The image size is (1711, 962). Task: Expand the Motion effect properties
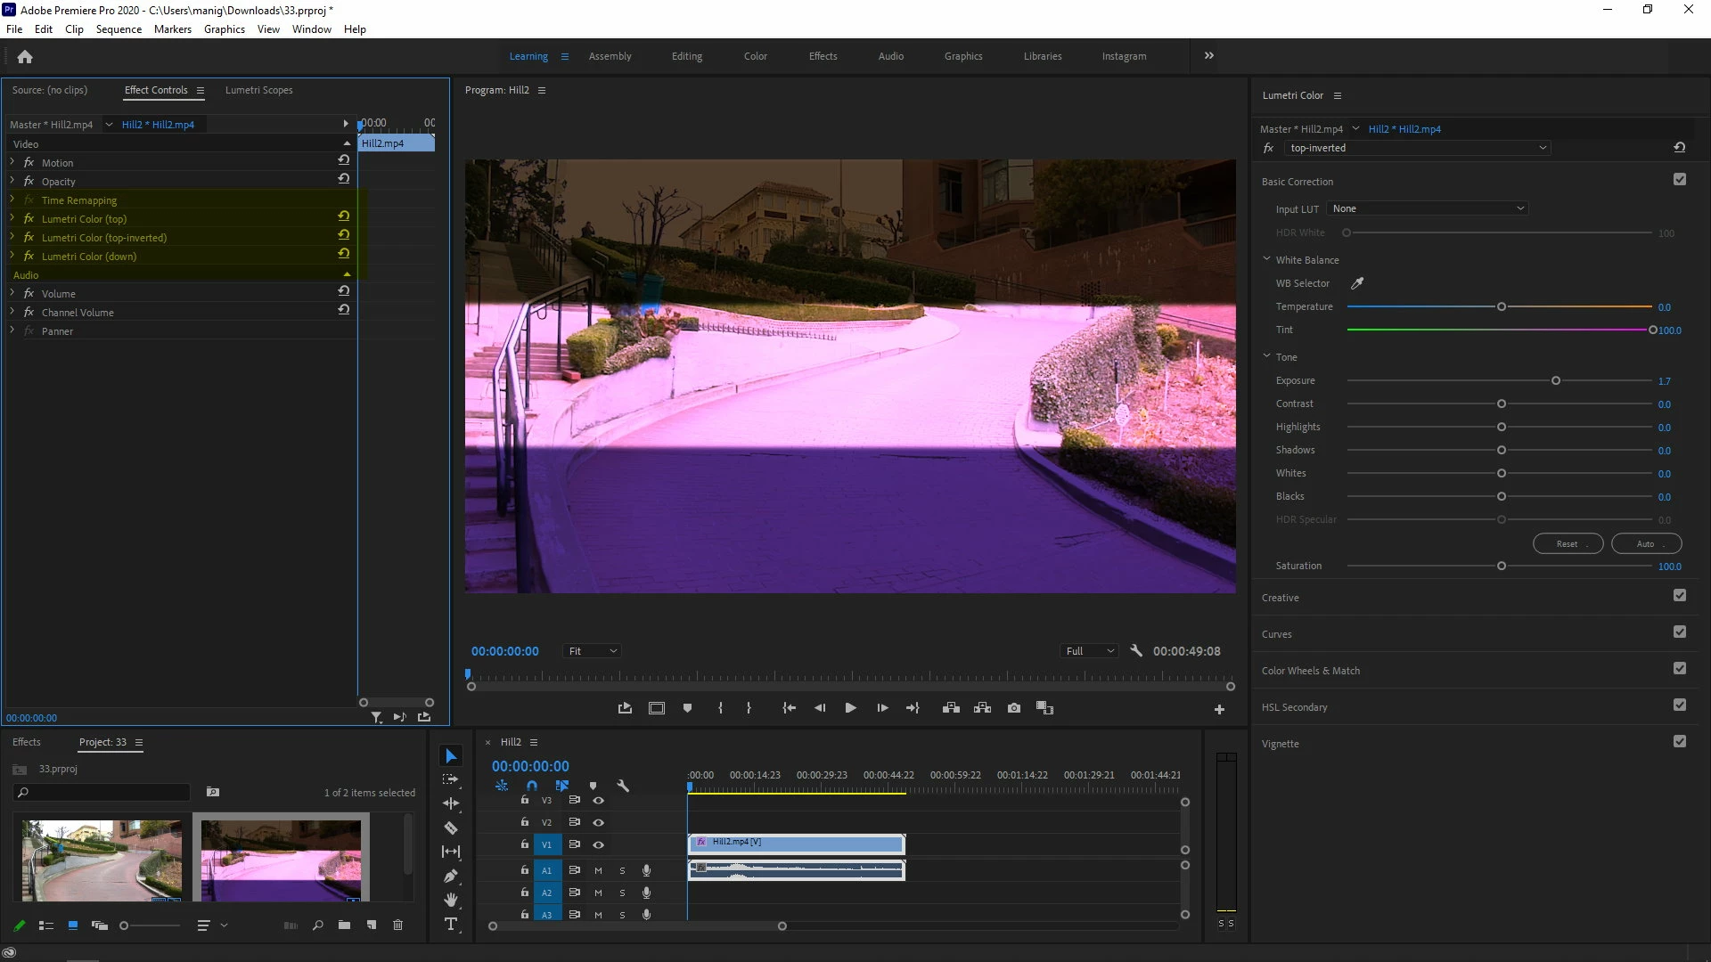(x=12, y=162)
